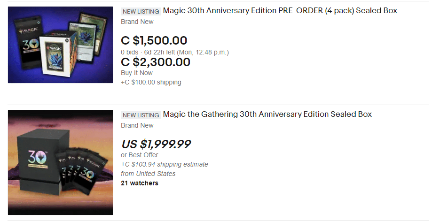This screenshot has height=221, width=432.
Task: Click the C $1,500.00 bid price
Action: (x=154, y=40)
